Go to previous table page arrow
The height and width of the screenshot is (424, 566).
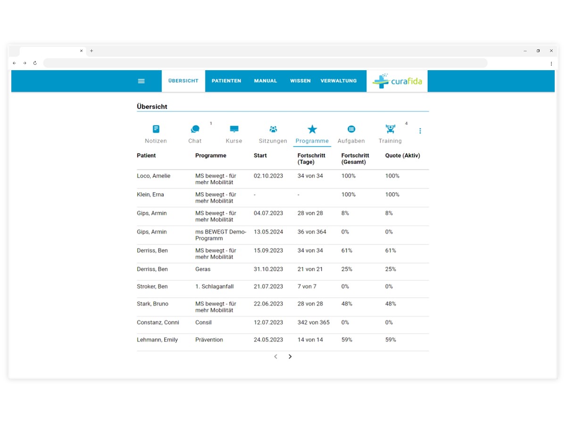tap(276, 357)
